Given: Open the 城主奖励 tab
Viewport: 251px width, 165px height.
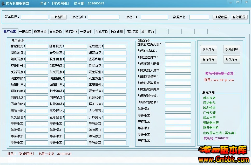Looking at the screenshot, I should 147,31.
